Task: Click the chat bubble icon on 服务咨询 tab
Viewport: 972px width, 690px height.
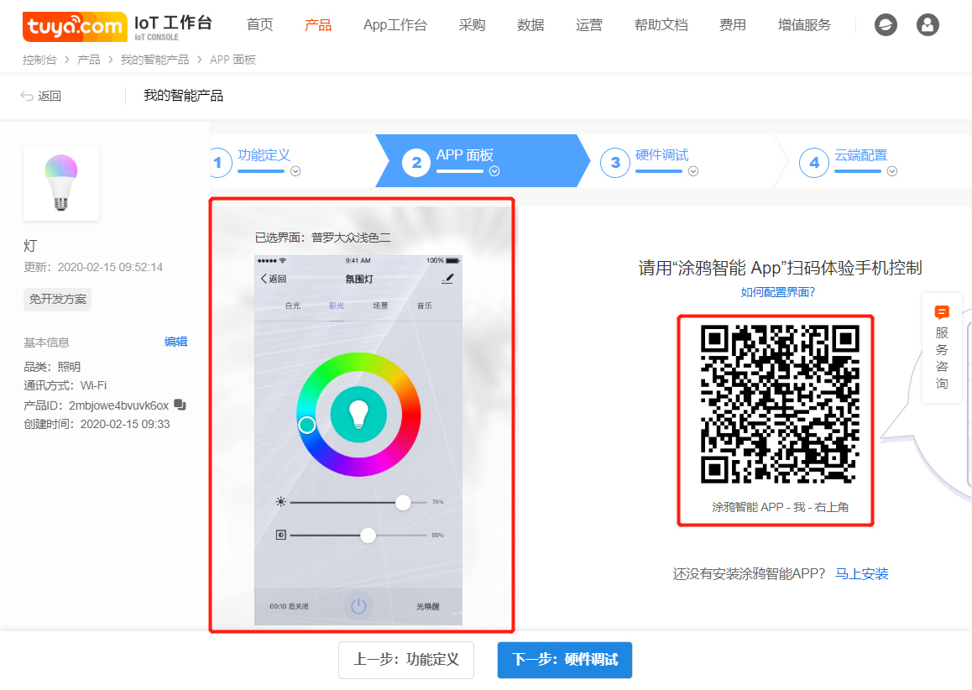Action: point(942,312)
